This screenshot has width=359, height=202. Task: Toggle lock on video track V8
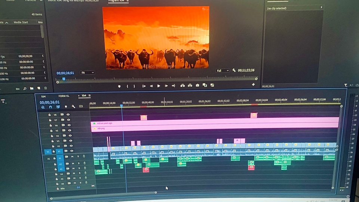pos(50,114)
